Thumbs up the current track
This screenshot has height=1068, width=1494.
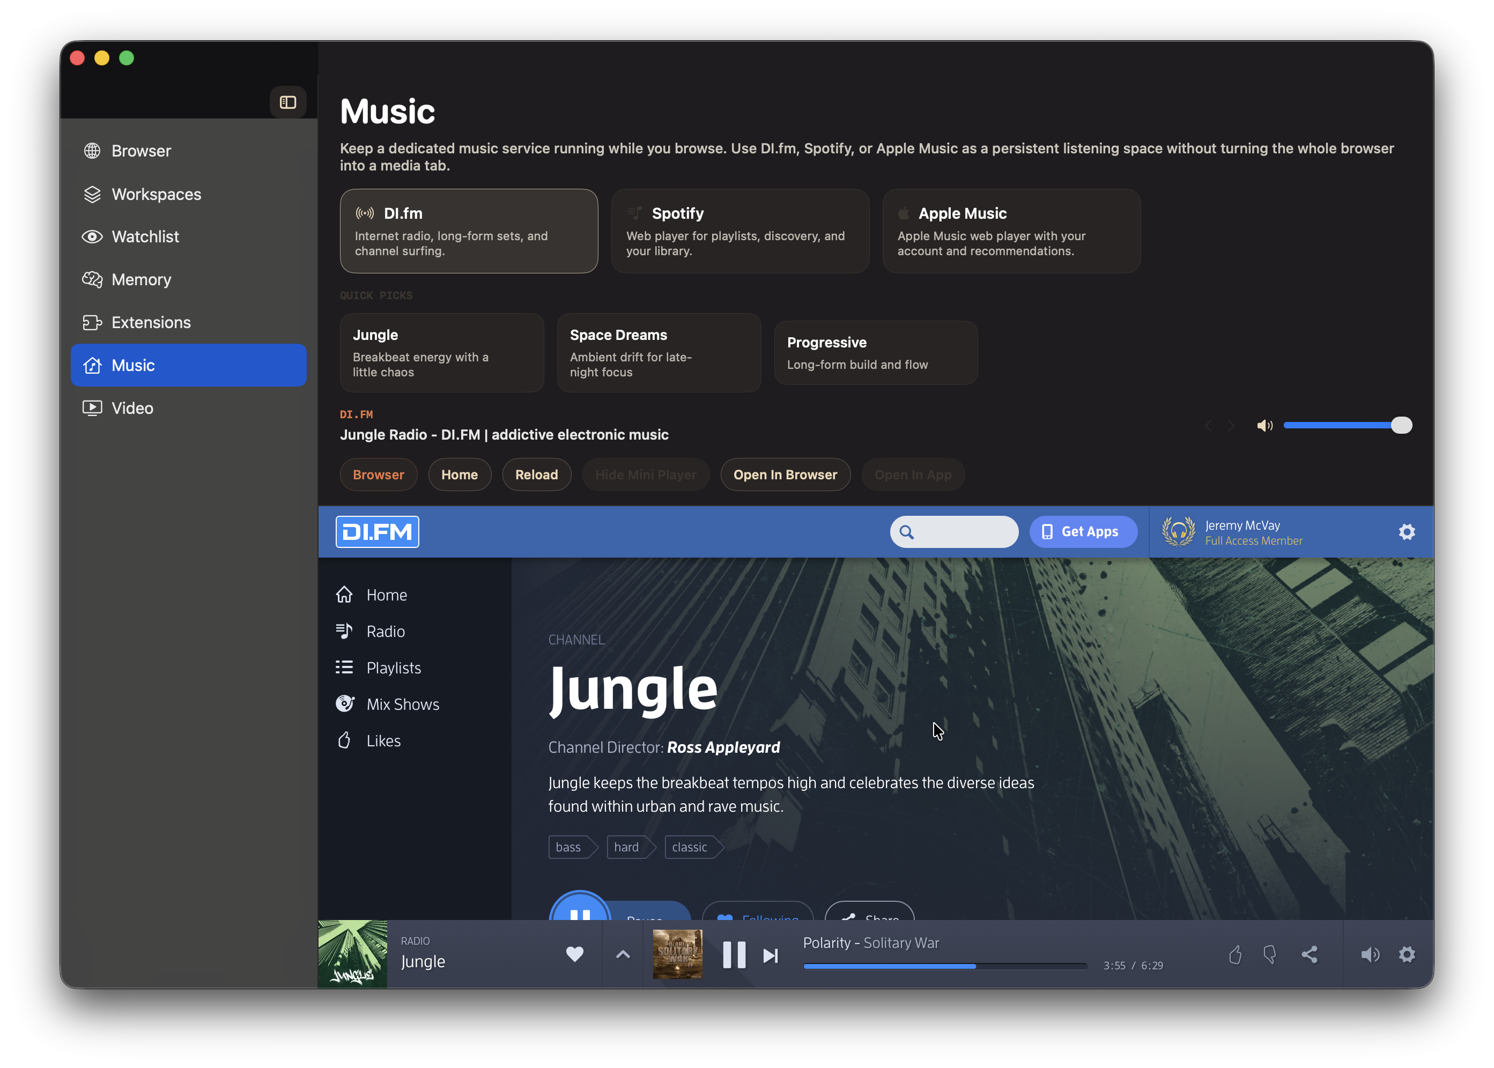click(1235, 954)
